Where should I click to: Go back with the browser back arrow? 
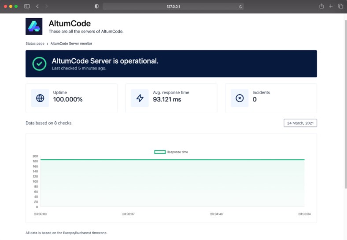point(37,6)
